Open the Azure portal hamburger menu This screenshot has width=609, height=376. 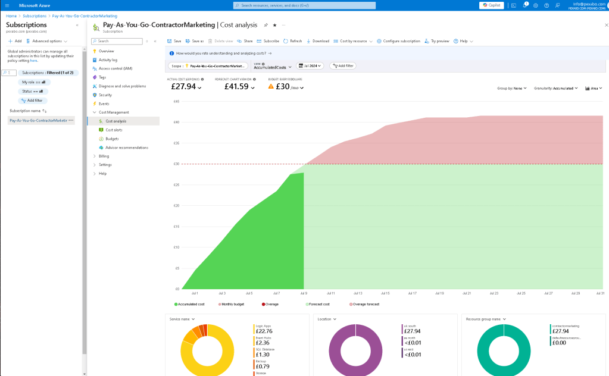pos(7,5)
